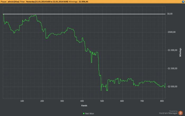Select the Net Won legend label

click(x=90, y=114)
